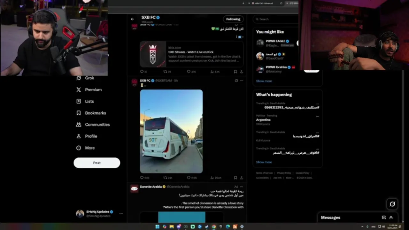Open Premium in the sidebar
Screen dimensions: 409x230
pyautogui.click(x=89, y=90)
